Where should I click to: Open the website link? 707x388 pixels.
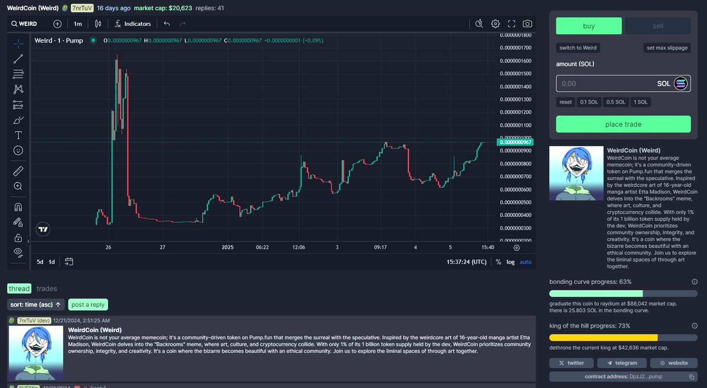[674, 363]
